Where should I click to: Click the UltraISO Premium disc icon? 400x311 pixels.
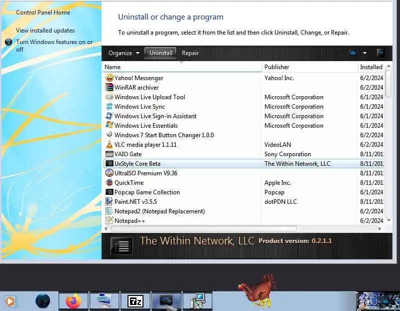[109, 173]
